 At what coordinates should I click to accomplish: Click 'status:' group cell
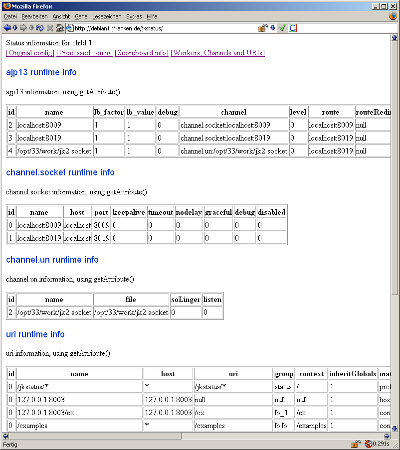click(284, 387)
